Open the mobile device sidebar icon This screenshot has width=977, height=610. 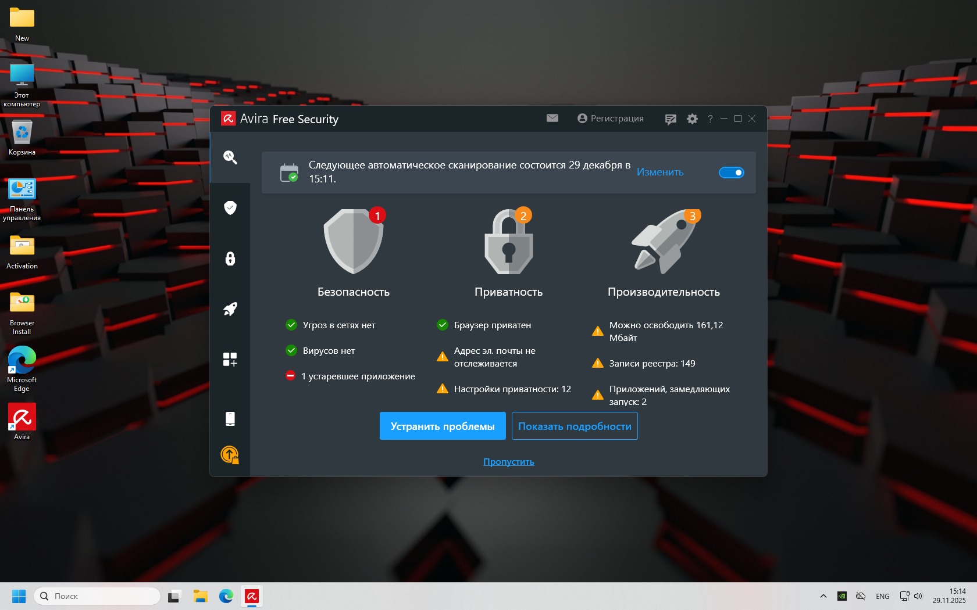[230, 418]
